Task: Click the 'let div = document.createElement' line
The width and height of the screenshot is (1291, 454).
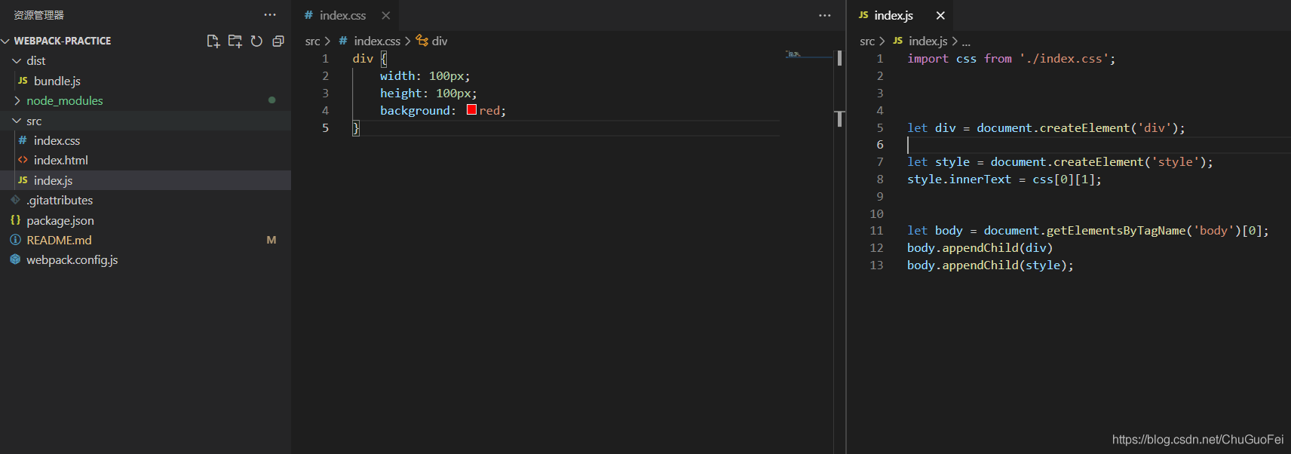Action: click(1046, 128)
